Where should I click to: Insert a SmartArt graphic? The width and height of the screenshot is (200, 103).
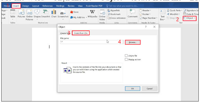point(46,14)
